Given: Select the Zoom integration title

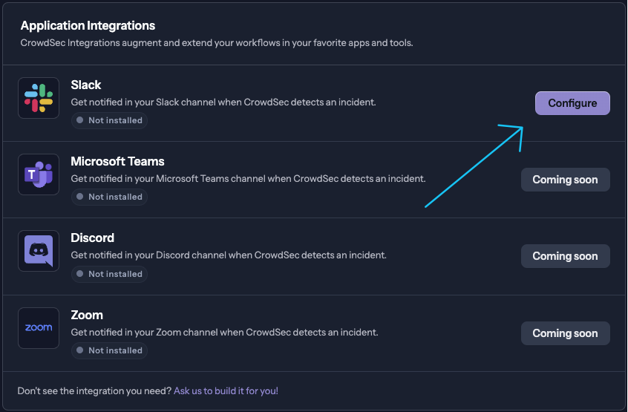Looking at the screenshot, I should (87, 315).
